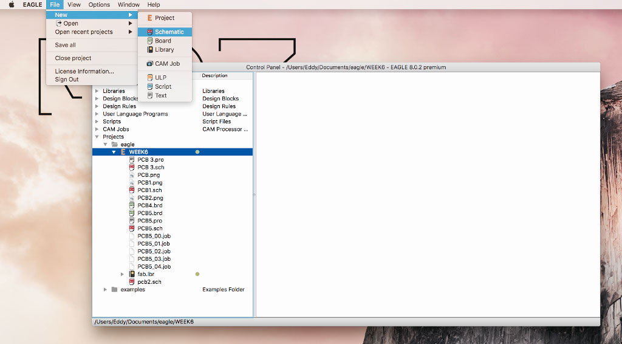Click the Apple logo menu icon
This screenshot has height=344, width=622.
coord(12,4)
